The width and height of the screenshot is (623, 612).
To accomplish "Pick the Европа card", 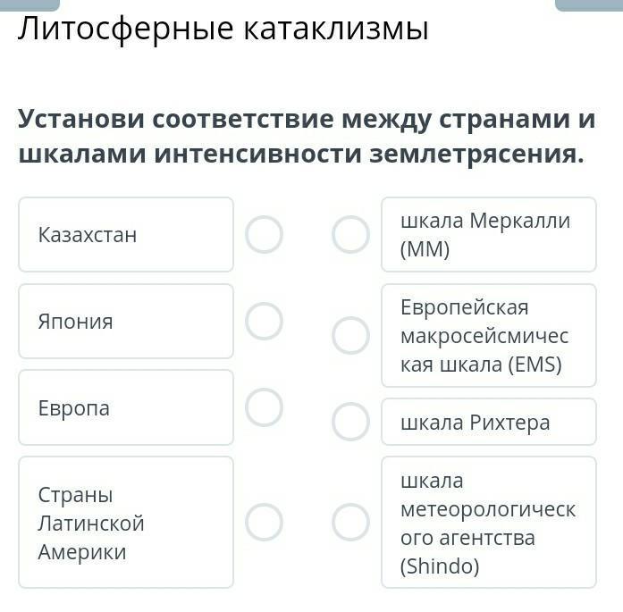I will pyautogui.click(x=126, y=407).
